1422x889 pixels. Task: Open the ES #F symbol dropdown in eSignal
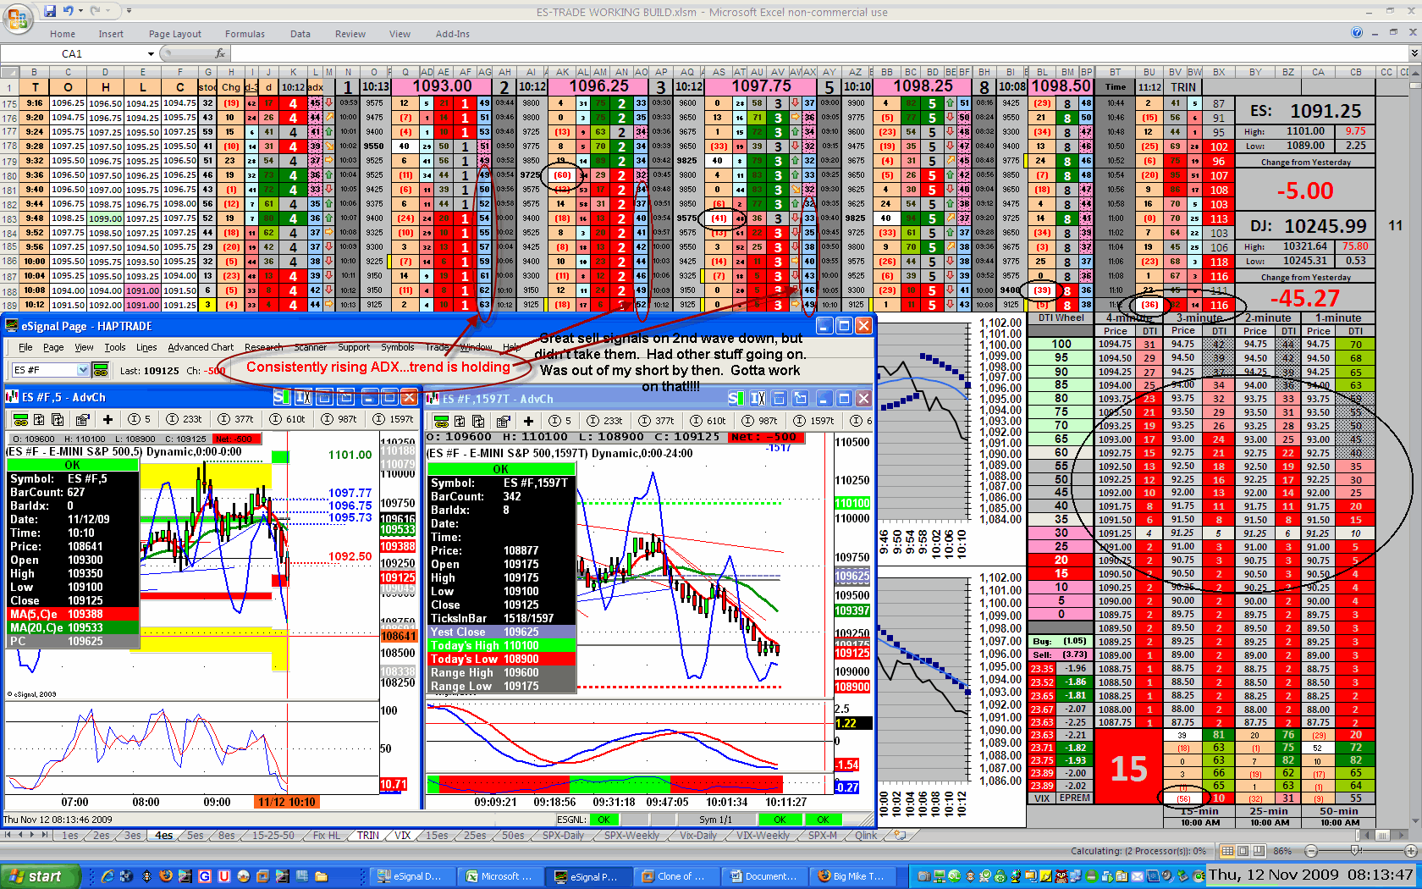[83, 370]
